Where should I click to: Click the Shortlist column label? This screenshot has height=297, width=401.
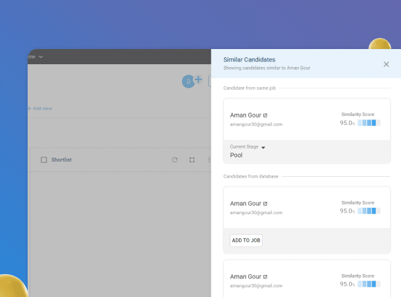click(x=62, y=160)
